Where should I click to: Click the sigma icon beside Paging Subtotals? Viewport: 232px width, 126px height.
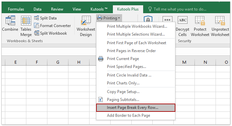pyautogui.click(x=101, y=100)
